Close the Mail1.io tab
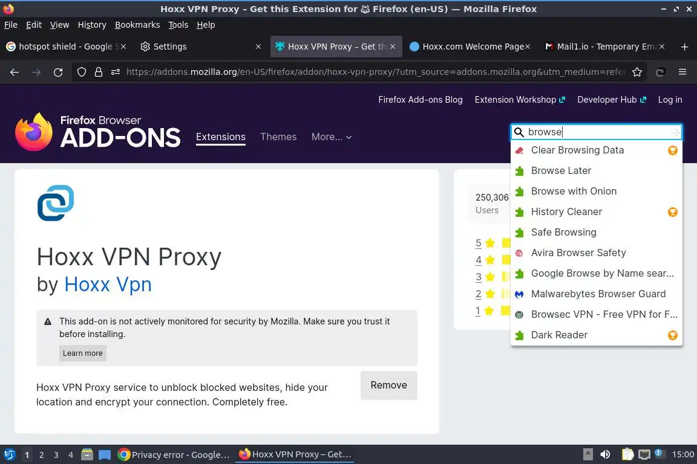The image size is (697, 464). click(662, 47)
